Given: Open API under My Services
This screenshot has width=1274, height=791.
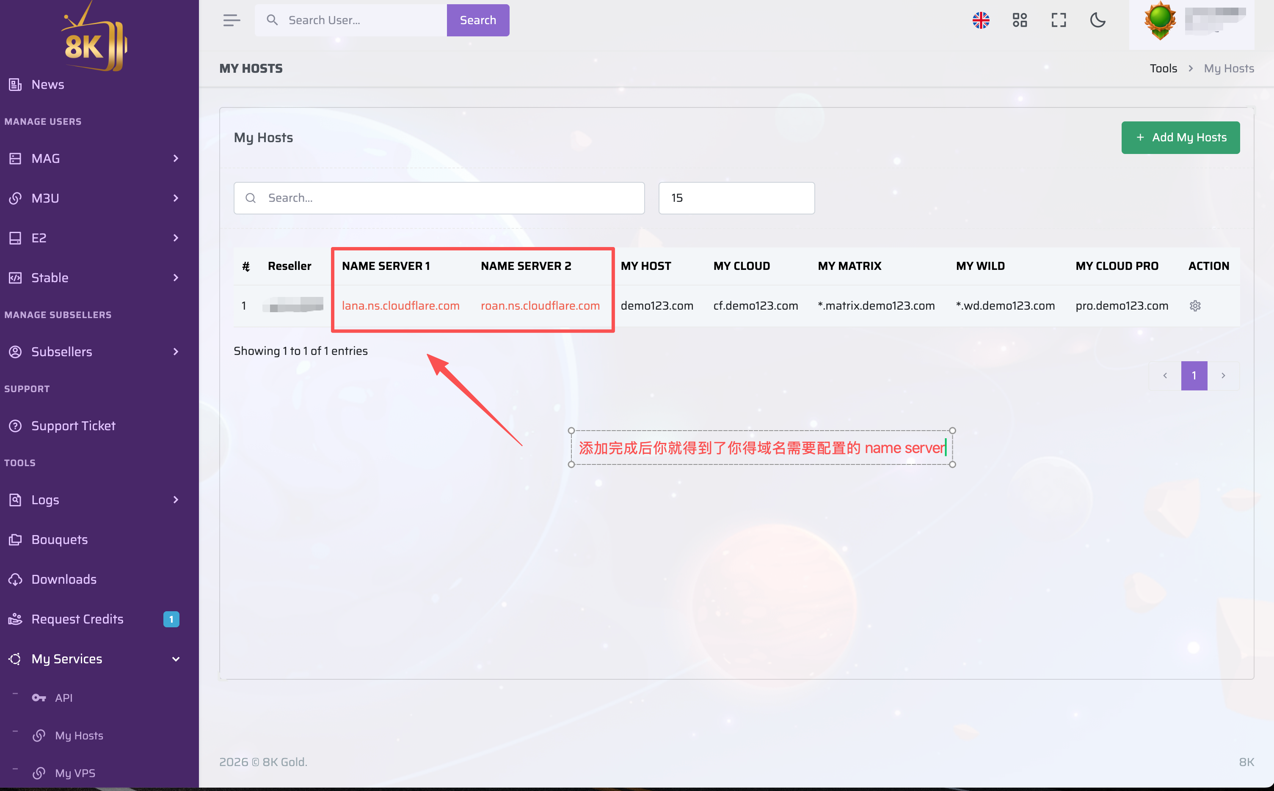Looking at the screenshot, I should pos(63,698).
